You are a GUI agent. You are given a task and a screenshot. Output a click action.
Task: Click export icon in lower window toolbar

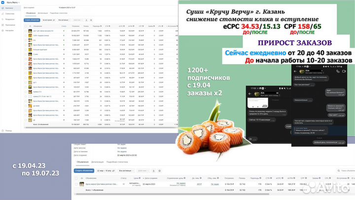coord(154,171)
